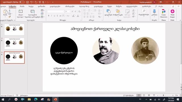This screenshot has height=102, width=182.
Task: Collapse the ribbon with the chevron
Action: click(x=180, y=20)
